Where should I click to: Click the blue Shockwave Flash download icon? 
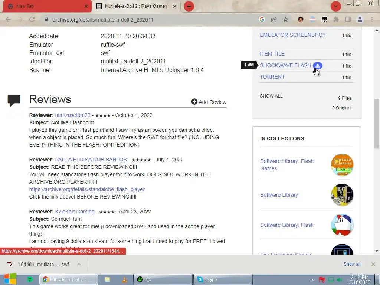318,65
